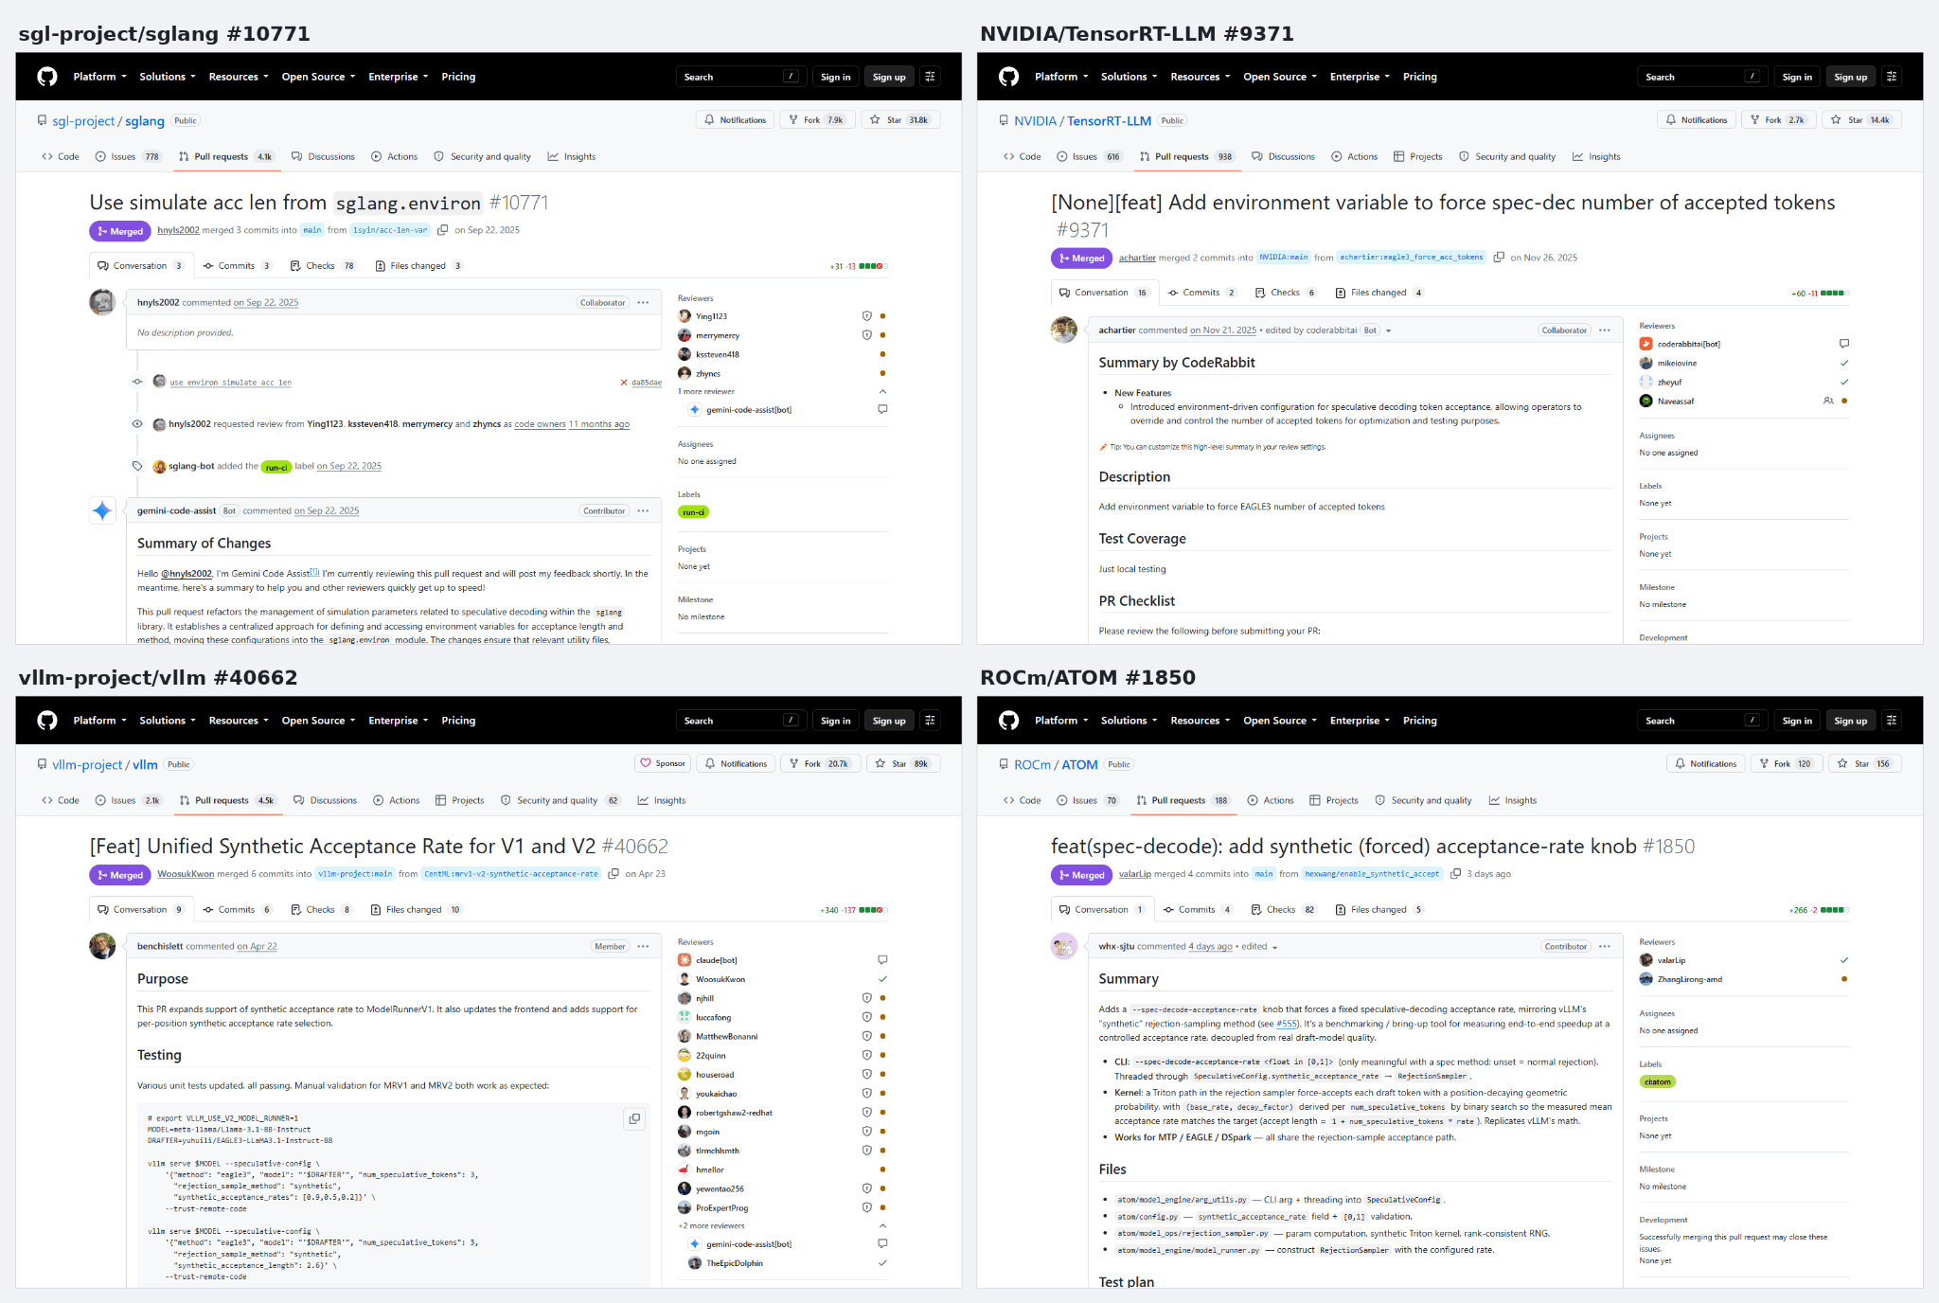Image resolution: width=1939 pixels, height=1303 pixels.
Task: Toggle Notifications for vllm repository
Action: coord(736,764)
